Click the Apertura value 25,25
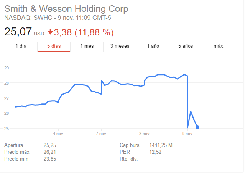Image resolution: width=245 pixels, height=174 pixels. [x=51, y=145]
